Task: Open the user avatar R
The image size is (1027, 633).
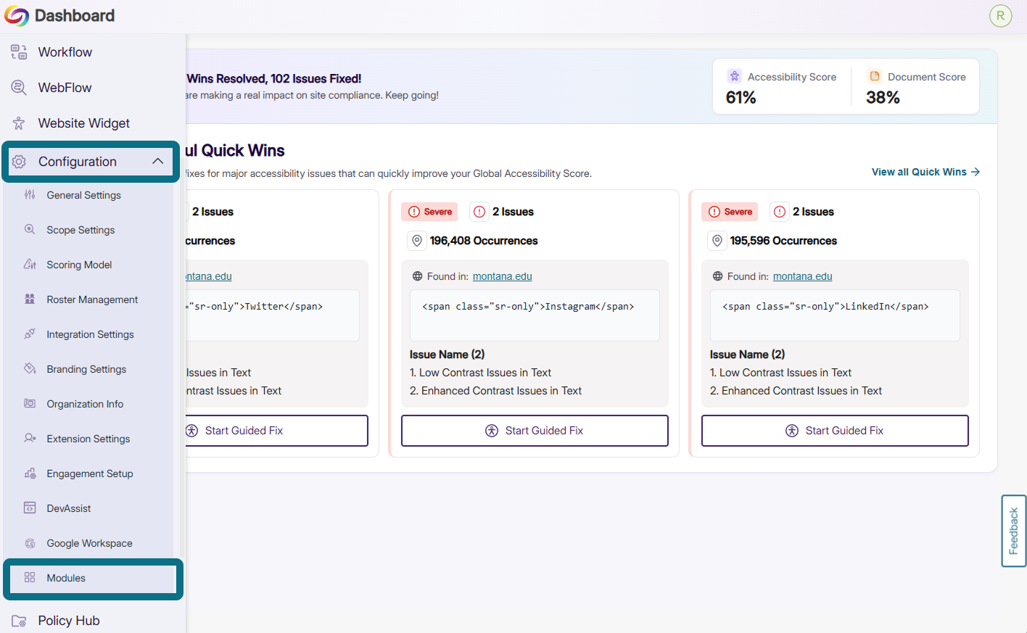Action: [1000, 15]
